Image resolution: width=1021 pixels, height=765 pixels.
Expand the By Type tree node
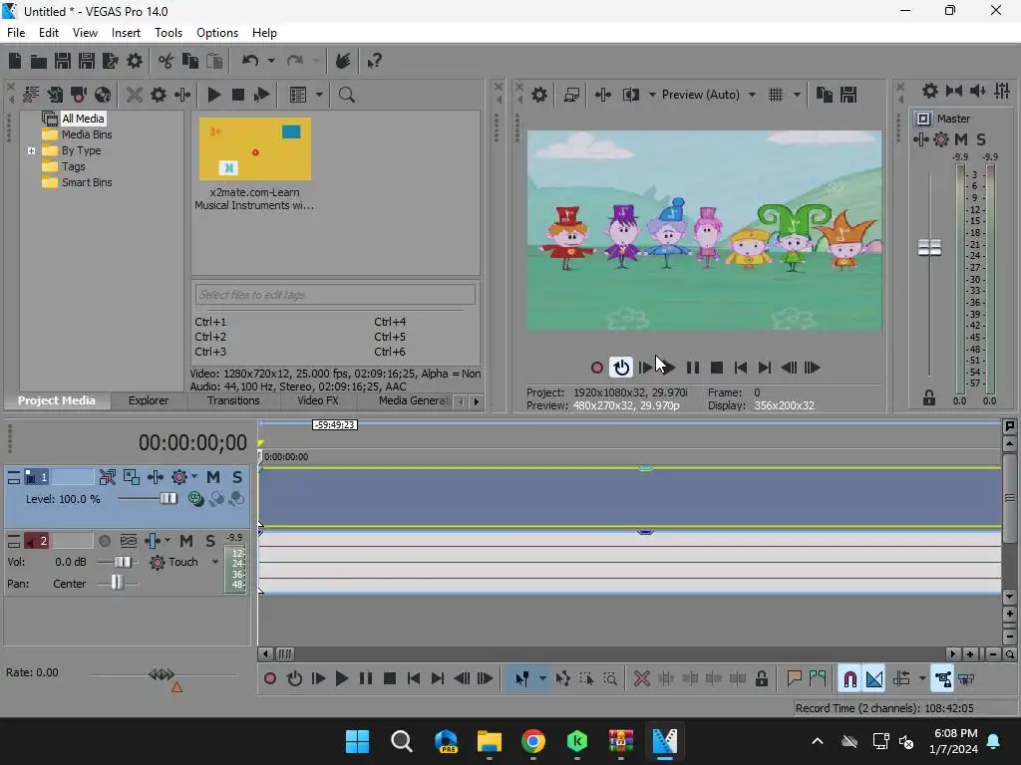[31, 151]
